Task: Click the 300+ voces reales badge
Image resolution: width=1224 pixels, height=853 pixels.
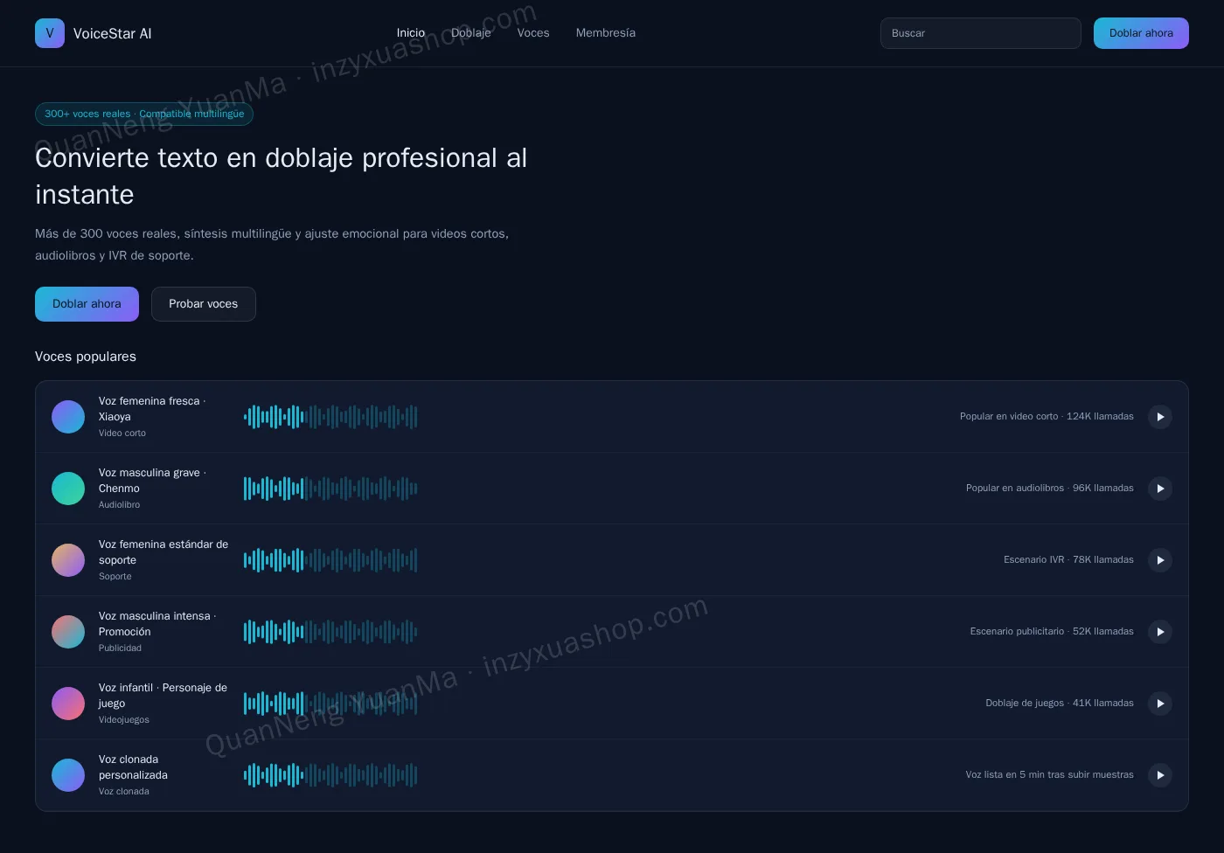Action: [144, 114]
